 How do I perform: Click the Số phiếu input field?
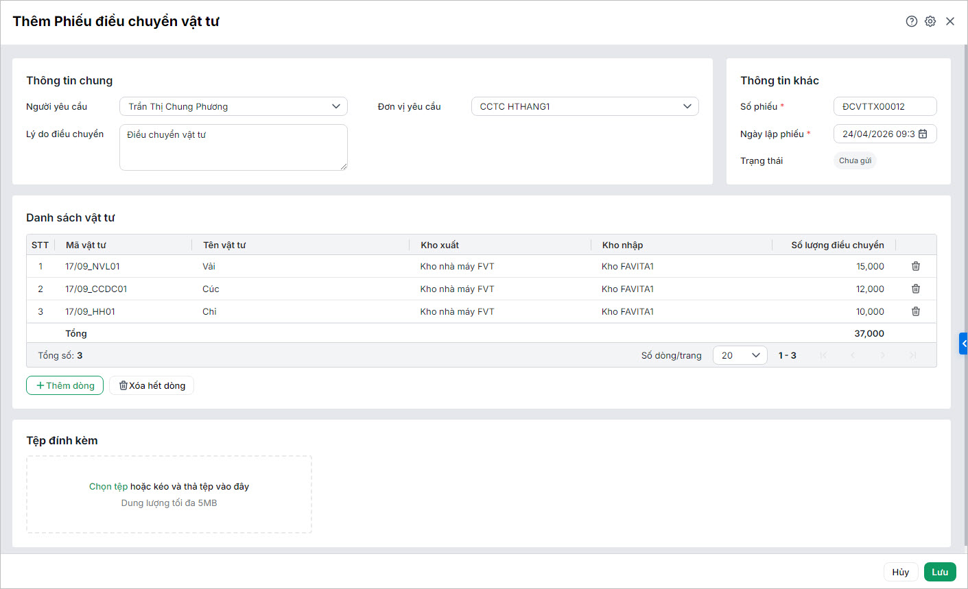(884, 106)
